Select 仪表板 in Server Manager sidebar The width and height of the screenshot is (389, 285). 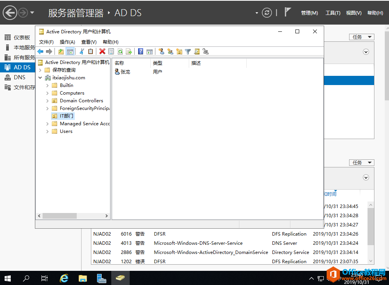pyautogui.click(x=17, y=38)
